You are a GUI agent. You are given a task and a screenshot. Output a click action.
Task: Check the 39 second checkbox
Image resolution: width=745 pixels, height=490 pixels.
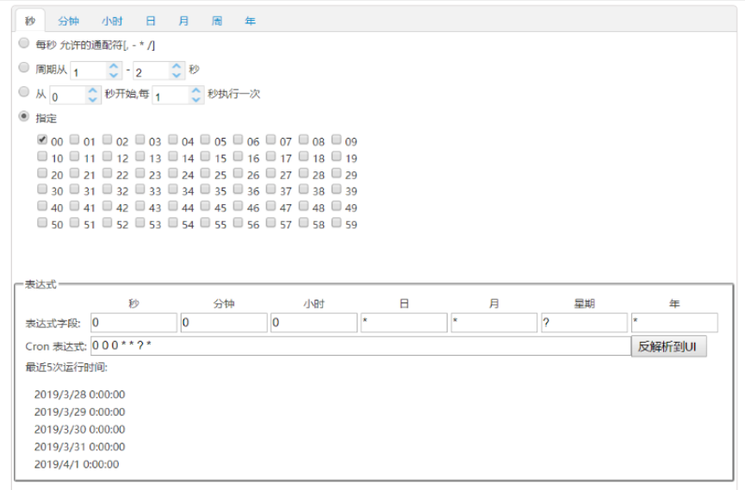[337, 189]
